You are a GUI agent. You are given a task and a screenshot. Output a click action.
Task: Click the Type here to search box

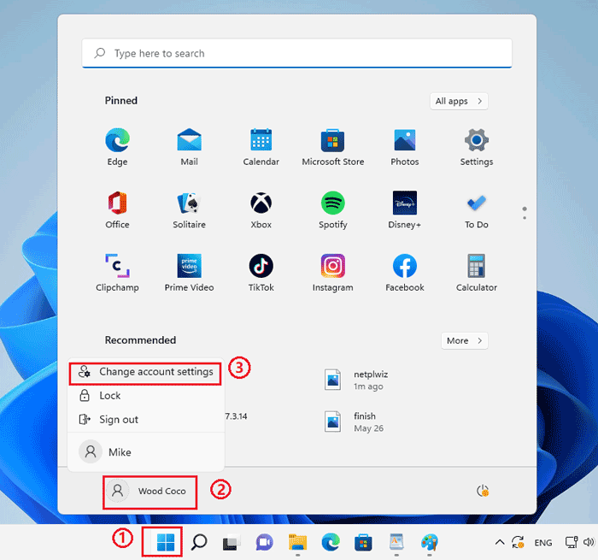coord(296,53)
